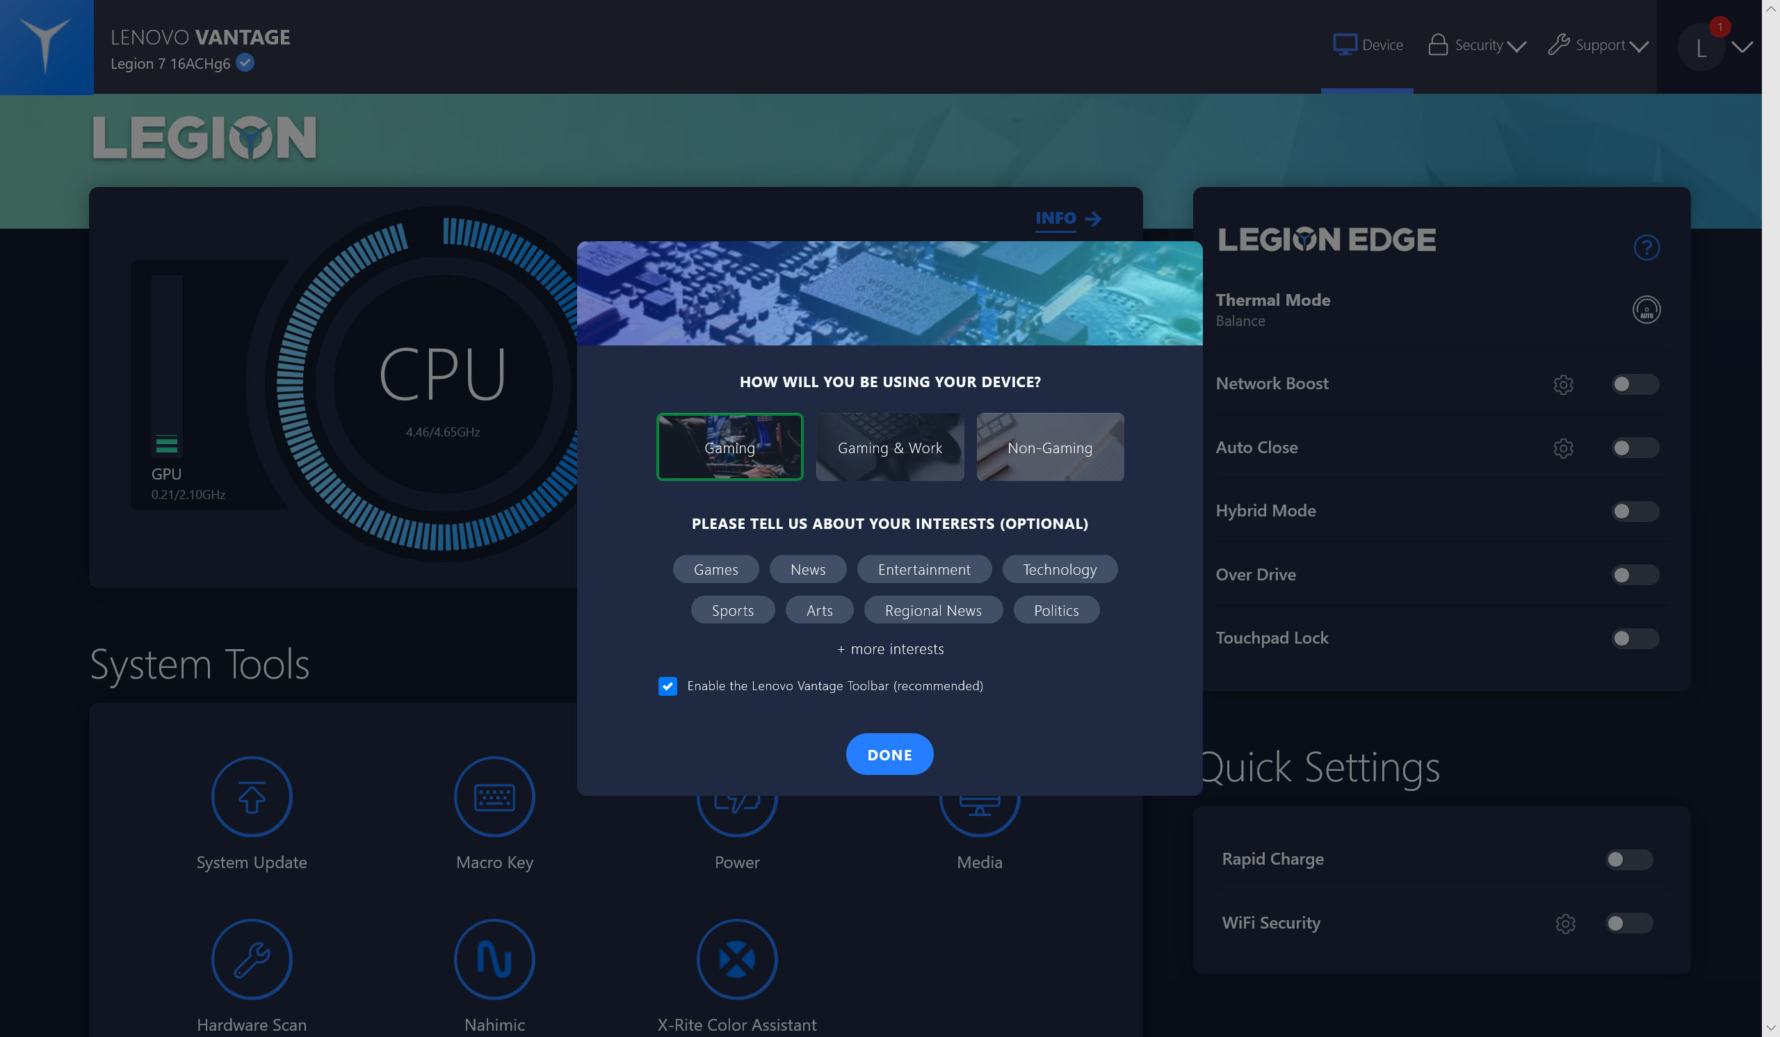This screenshot has height=1037, width=1780.
Task: Select the Non-Gaming usage option
Action: (1051, 447)
